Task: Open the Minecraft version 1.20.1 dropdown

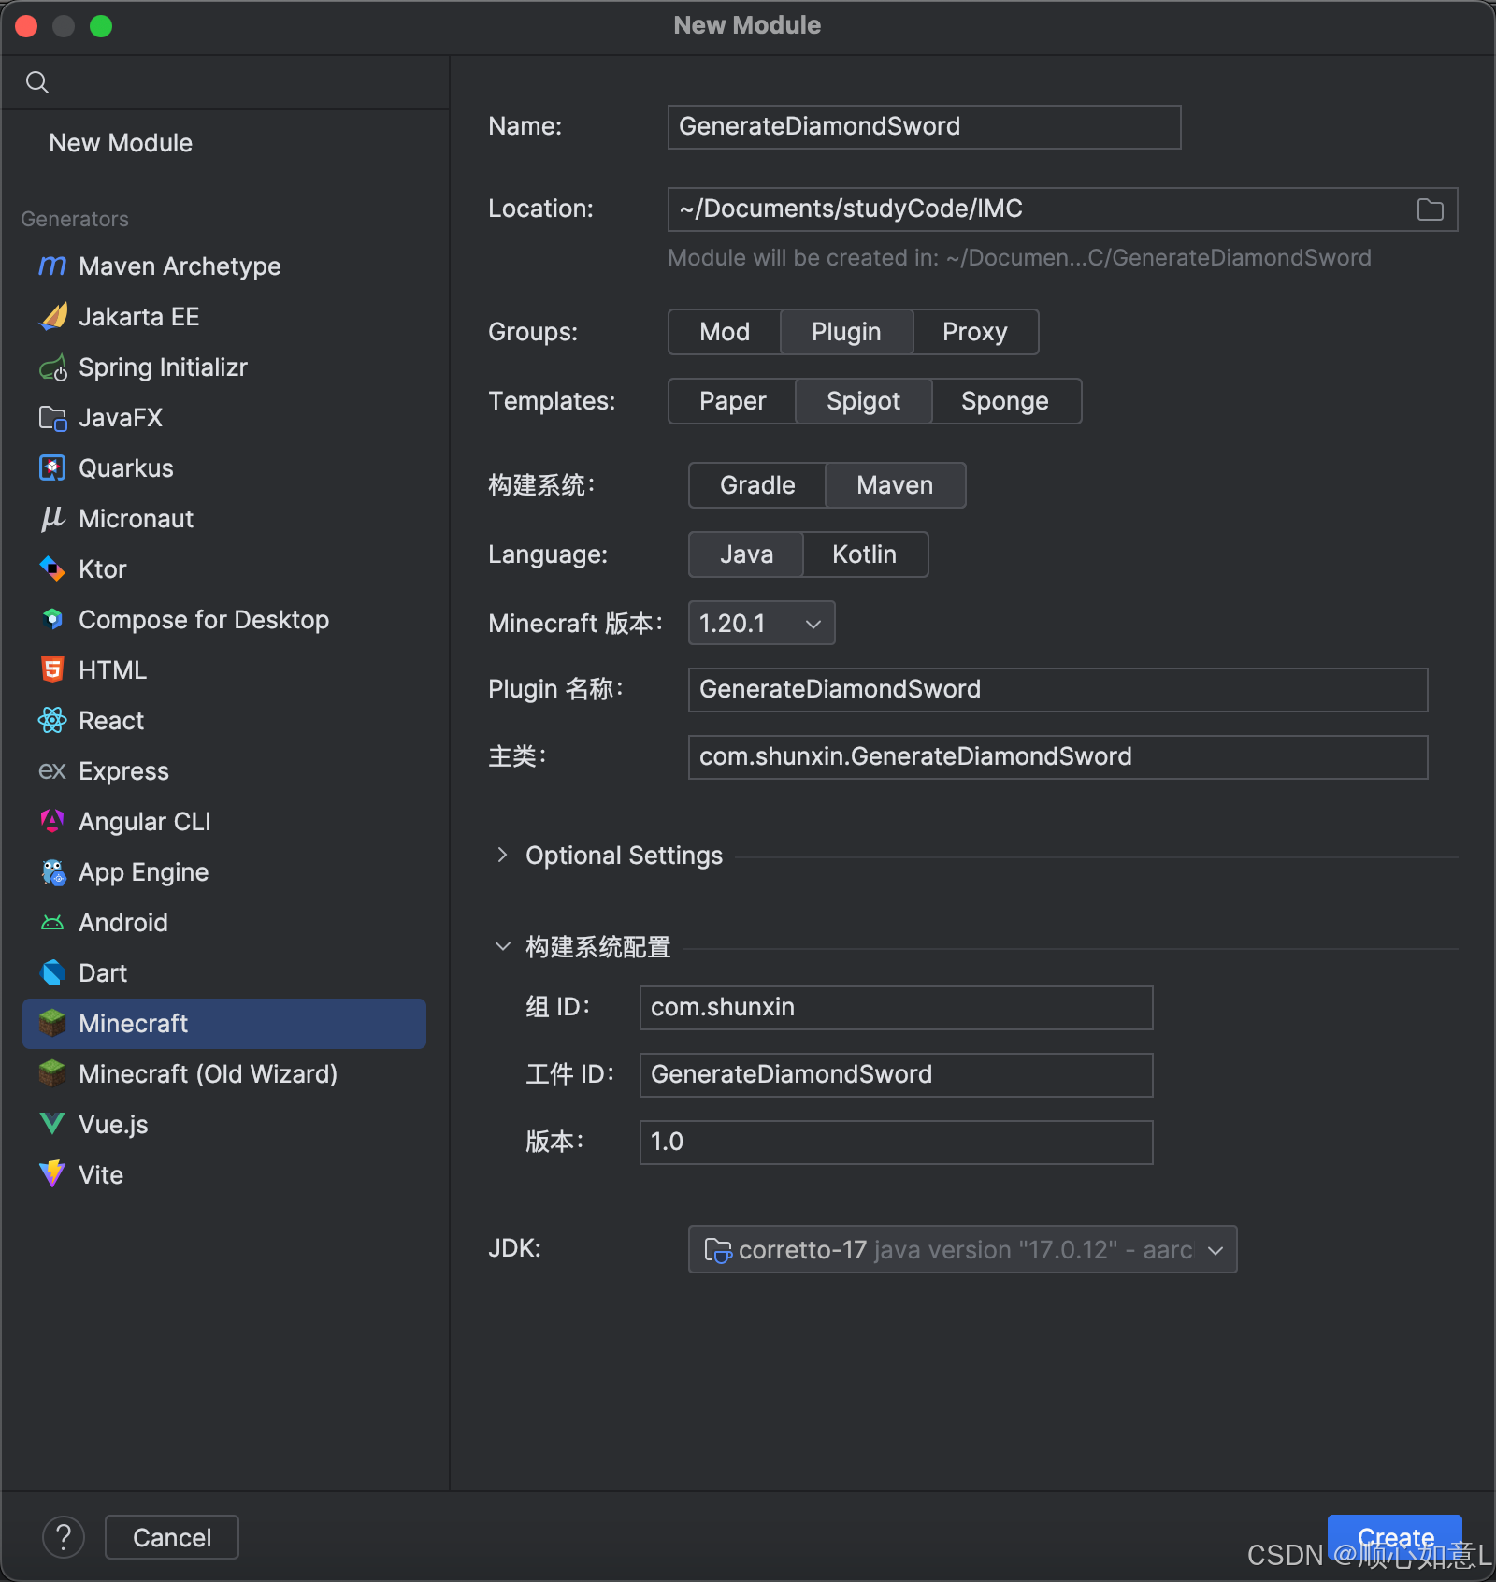Action: point(761,623)
